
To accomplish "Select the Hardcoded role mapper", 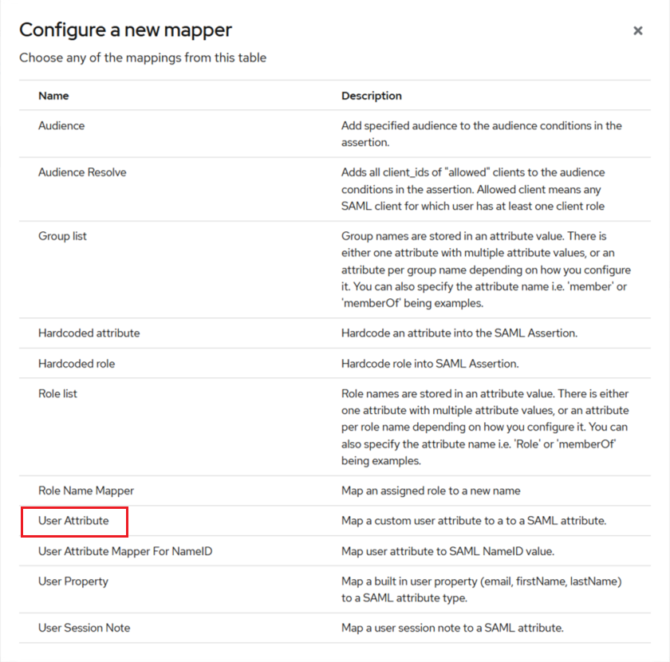I will click(77, 364).
